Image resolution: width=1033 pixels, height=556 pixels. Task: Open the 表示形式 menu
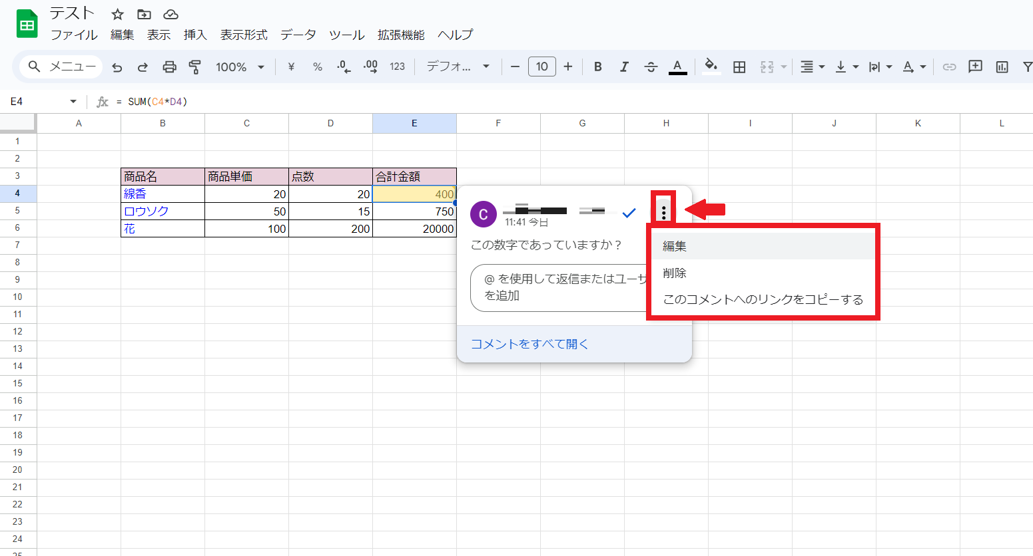(244, 35)
